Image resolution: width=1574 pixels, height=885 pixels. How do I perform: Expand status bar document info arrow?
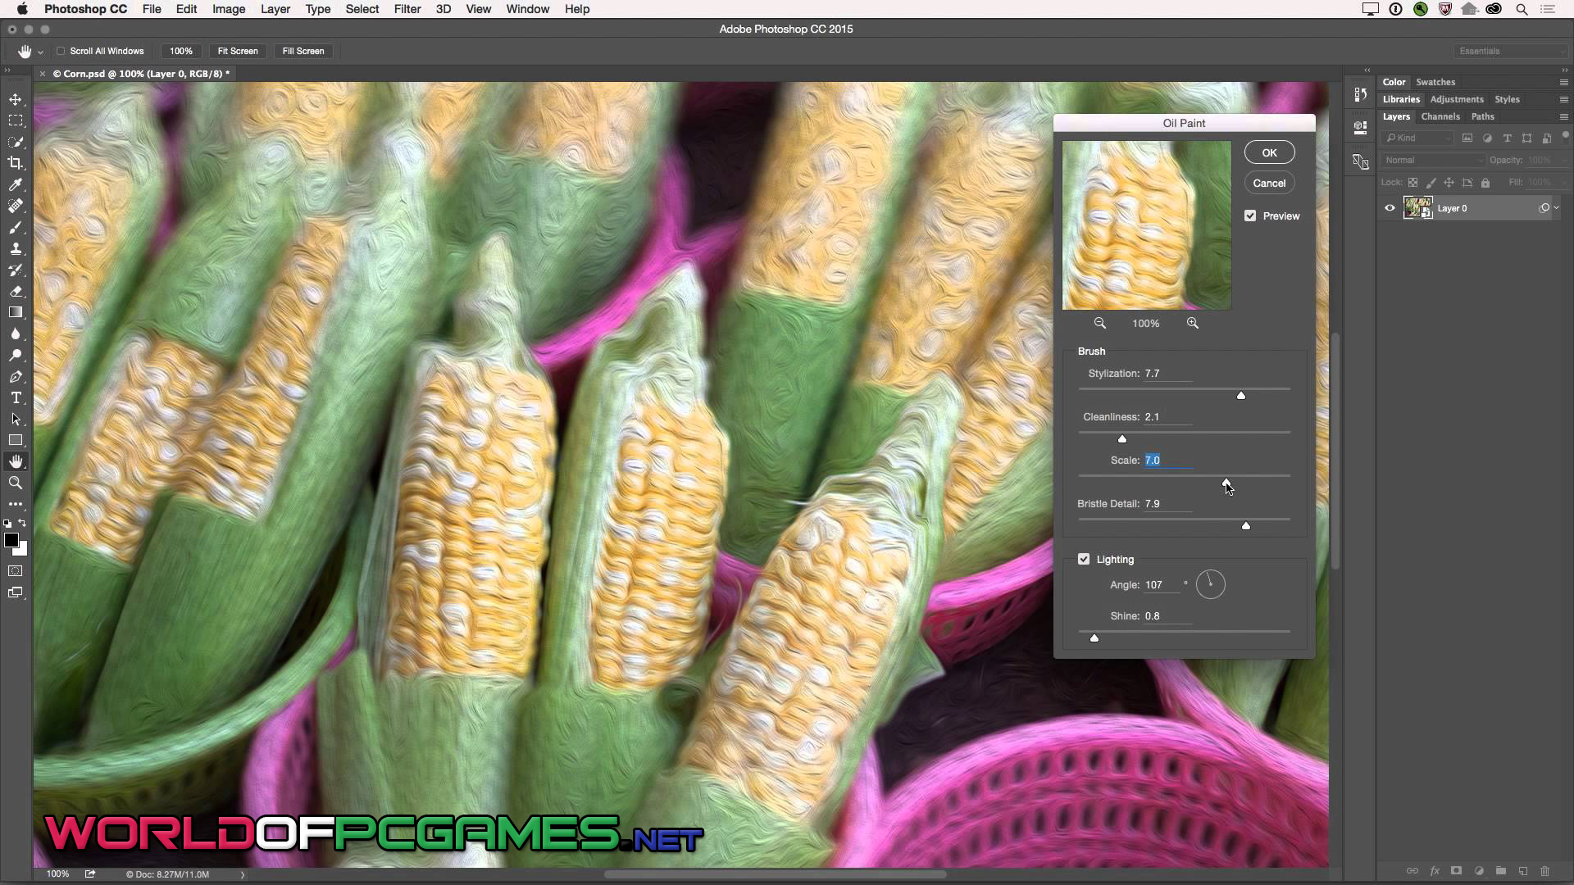click(243, 874)
